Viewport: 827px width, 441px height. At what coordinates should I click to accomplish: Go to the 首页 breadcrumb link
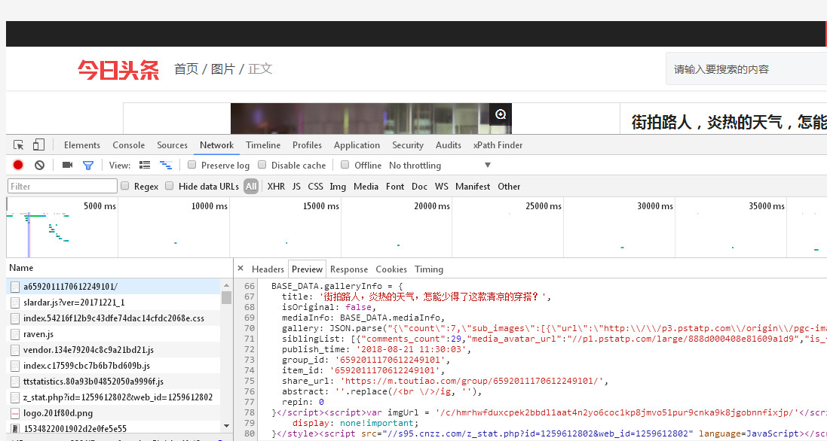(x=186, y=69)
